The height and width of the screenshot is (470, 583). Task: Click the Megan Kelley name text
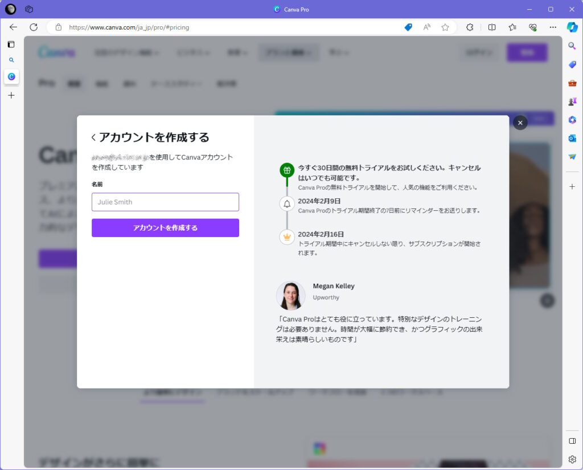[x=334, y=286]
